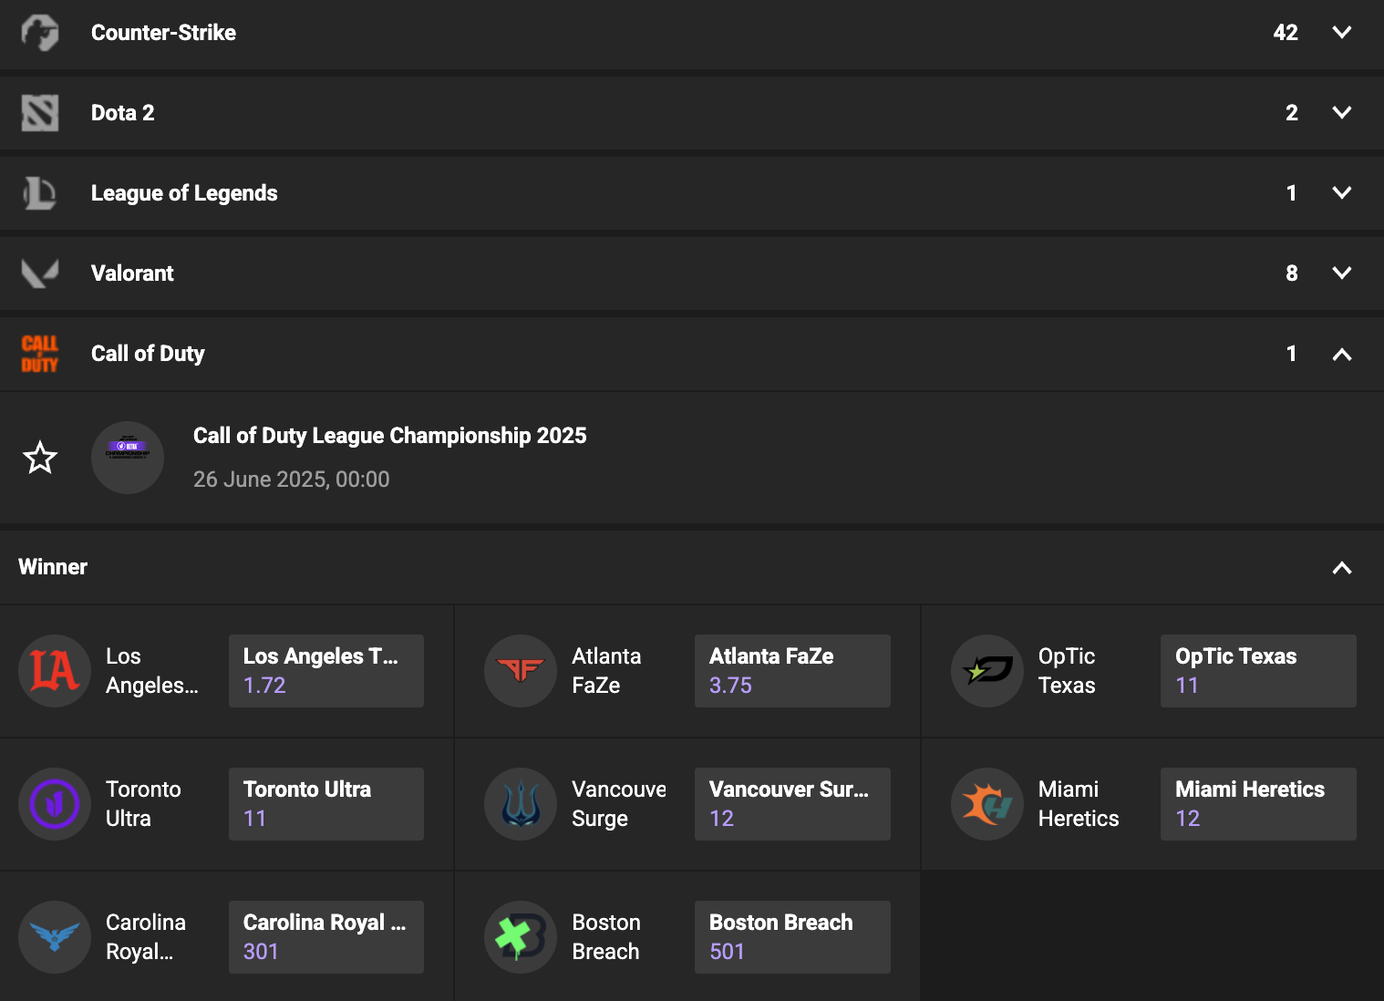Image resolution: width=1384 pixels, height=1001 pixels.
Task: Collapse the Call of Duty section chevron
Action: tap(1342, 354)
